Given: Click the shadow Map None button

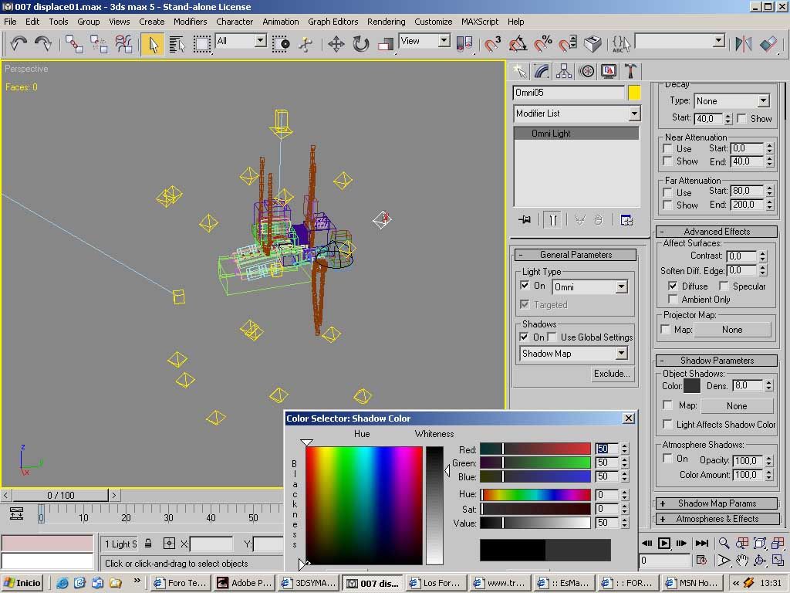Looking at the screenshot, I should coord(737,406).
